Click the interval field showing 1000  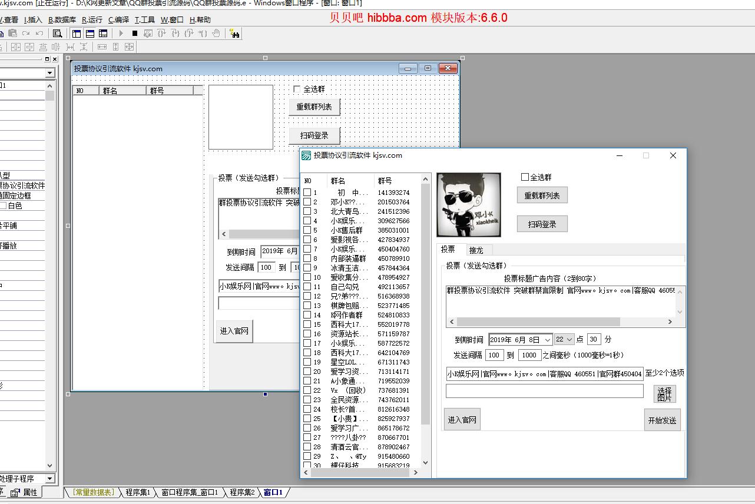coord(529,355)
